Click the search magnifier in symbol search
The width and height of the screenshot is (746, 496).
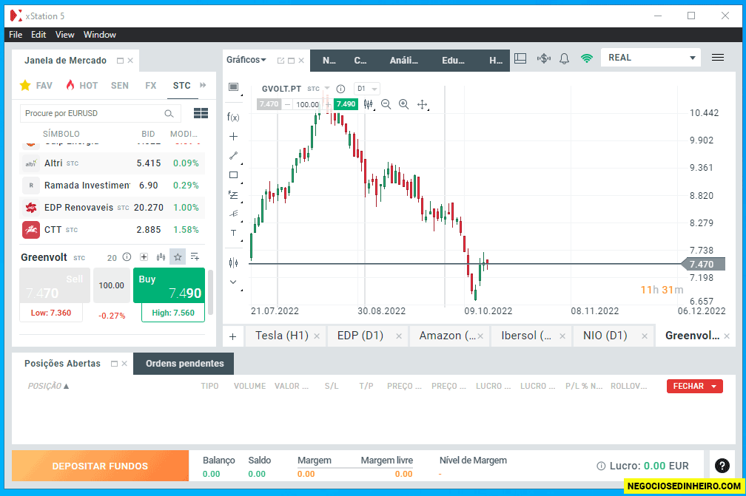point(169,114)
